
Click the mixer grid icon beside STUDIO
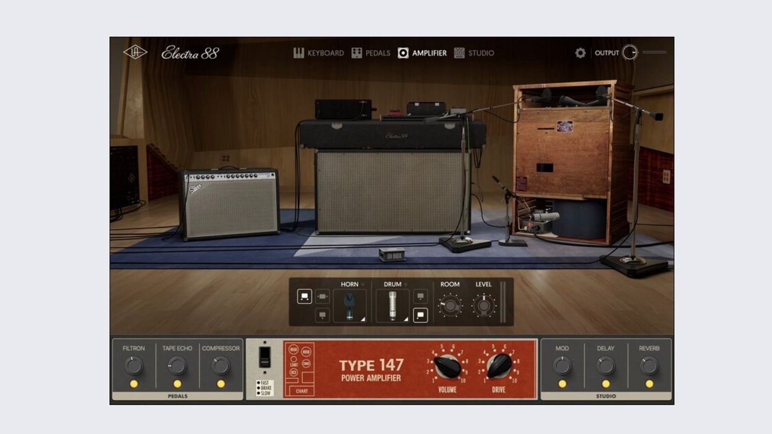coord(459,53)
